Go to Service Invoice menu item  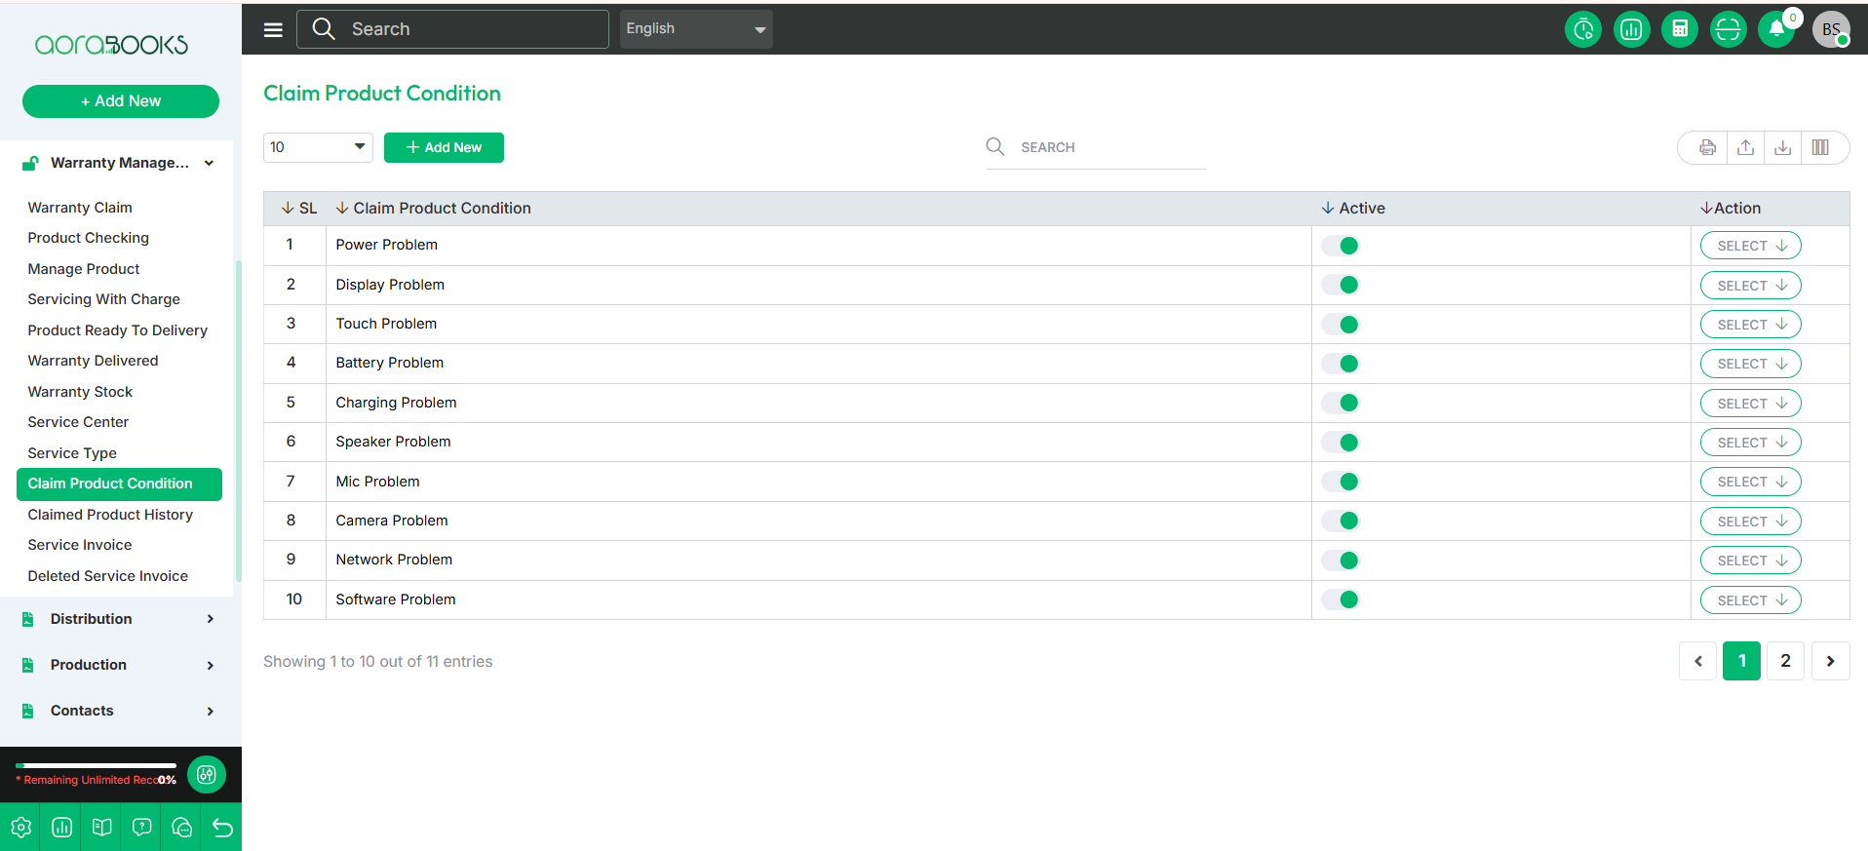80,545
